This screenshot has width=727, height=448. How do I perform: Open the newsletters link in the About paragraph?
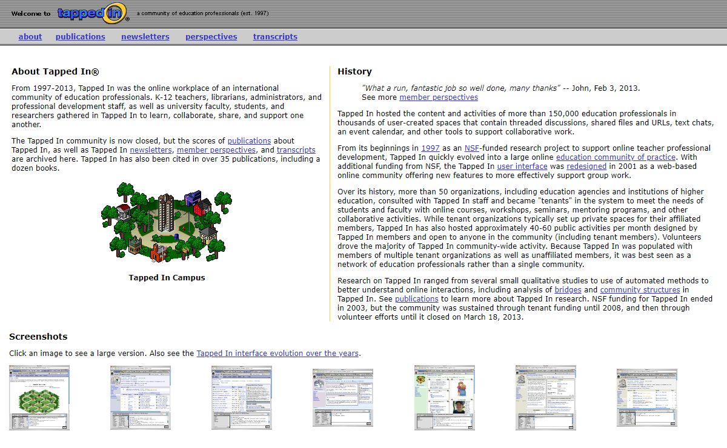[151, 150]
